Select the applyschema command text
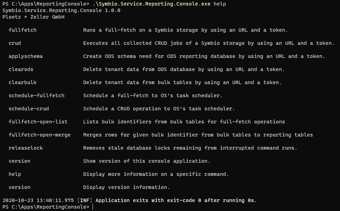Screen dimensions: 340x211 (26, 56)
